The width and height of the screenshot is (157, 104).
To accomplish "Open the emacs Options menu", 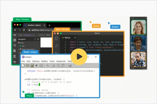I will 36,61.
